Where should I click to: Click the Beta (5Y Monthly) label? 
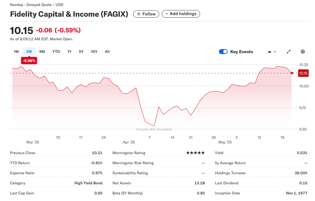(128, 193)
